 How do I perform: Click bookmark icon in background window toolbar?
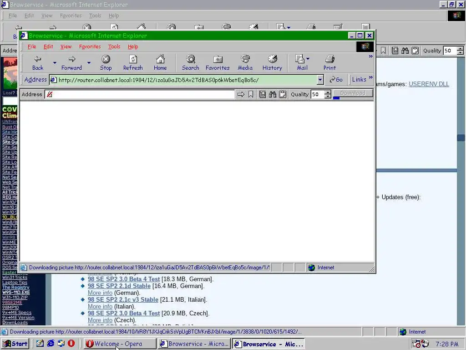point(383,51)
